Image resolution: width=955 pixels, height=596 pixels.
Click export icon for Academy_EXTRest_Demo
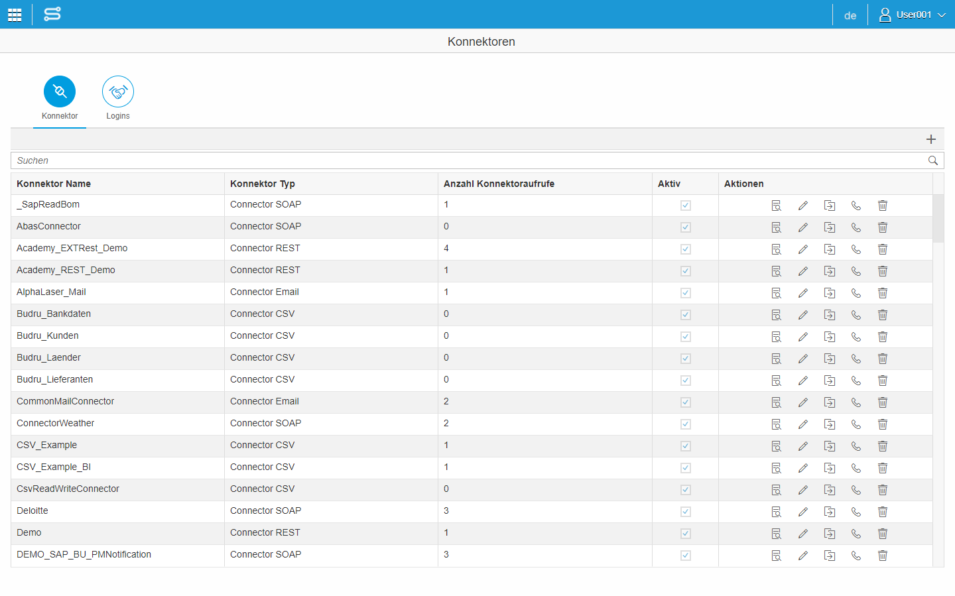pos(829,249)
